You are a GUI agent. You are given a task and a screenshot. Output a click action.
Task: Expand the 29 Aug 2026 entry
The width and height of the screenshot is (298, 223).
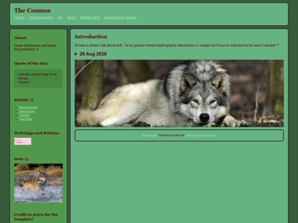(91, 54)
